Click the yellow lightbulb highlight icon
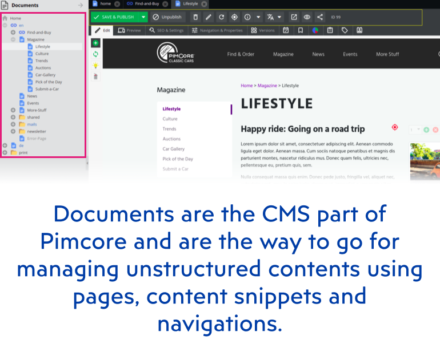 (x=95, y=65)
